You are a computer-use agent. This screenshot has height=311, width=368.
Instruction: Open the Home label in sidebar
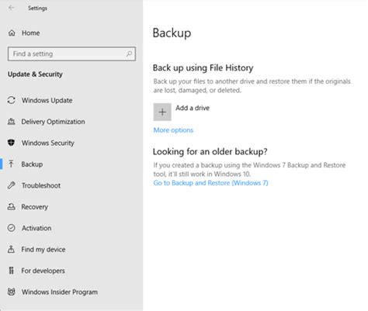point(30,33)
